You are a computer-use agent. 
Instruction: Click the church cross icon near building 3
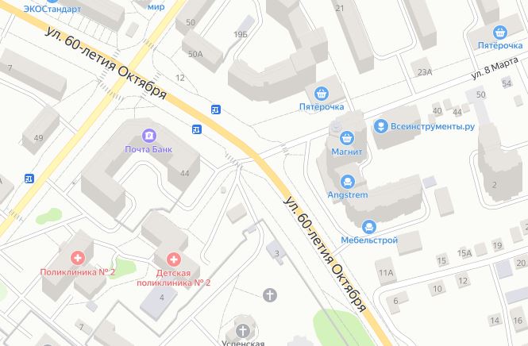coord(270,295)
